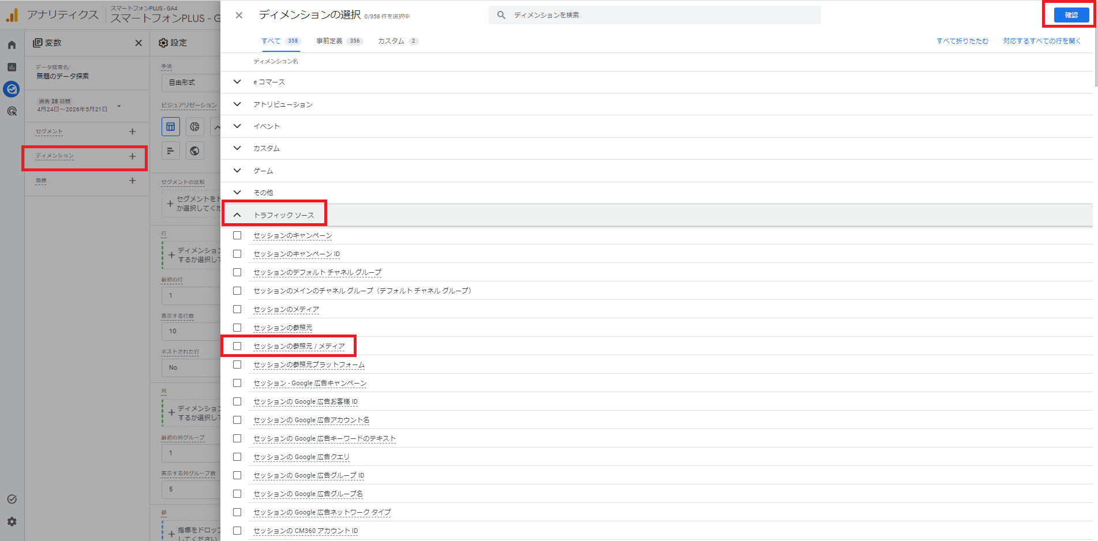Expand the カスタム category row
The width and height of the screenshot is (1098, 541).
tap(657, 148)
